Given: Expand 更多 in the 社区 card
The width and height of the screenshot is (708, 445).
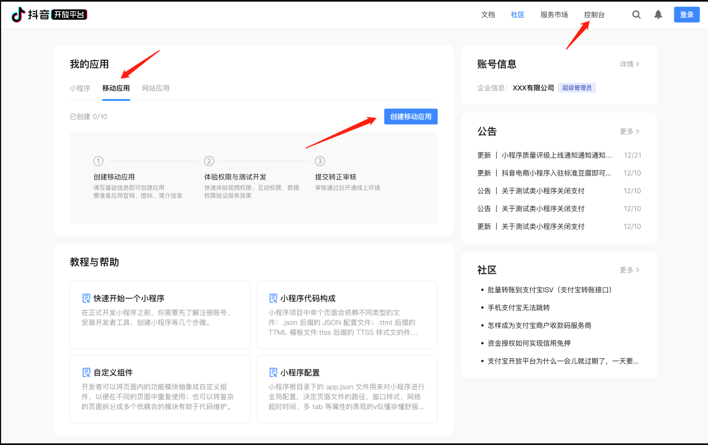Looking at the screenshot, I should [x=630, y=270].
